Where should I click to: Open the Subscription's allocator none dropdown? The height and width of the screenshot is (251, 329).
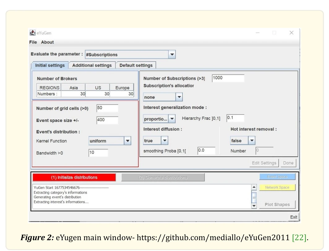coord(163,97)
